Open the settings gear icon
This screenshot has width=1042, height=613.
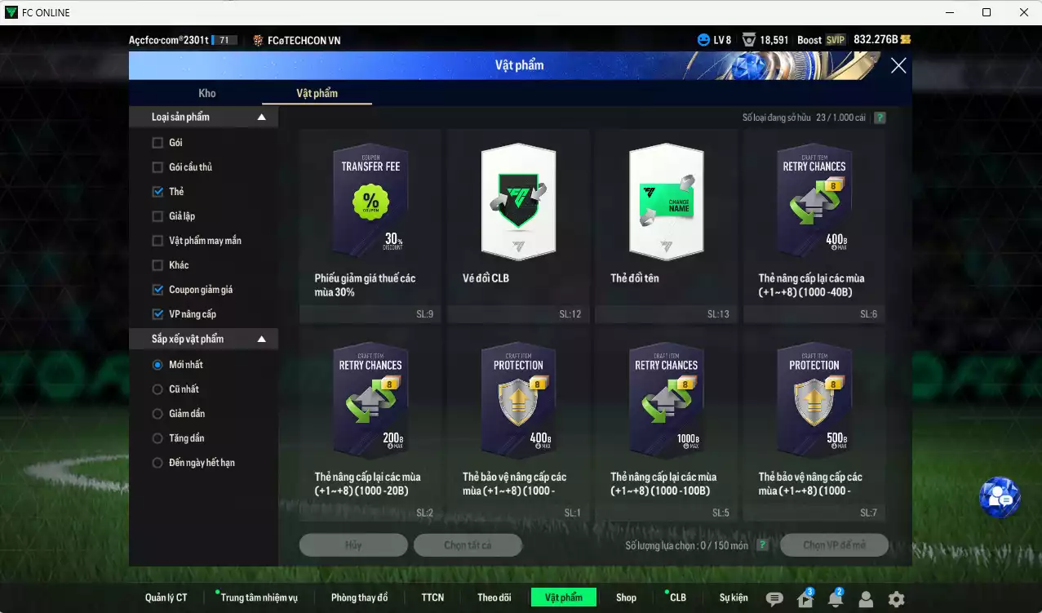[896, 599]
